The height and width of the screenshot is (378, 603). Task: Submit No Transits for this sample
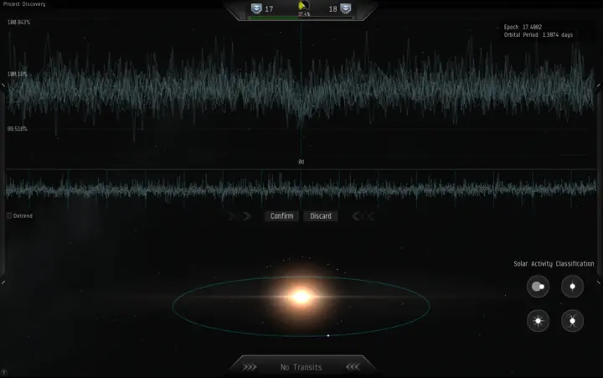click(x=301, y=367)
